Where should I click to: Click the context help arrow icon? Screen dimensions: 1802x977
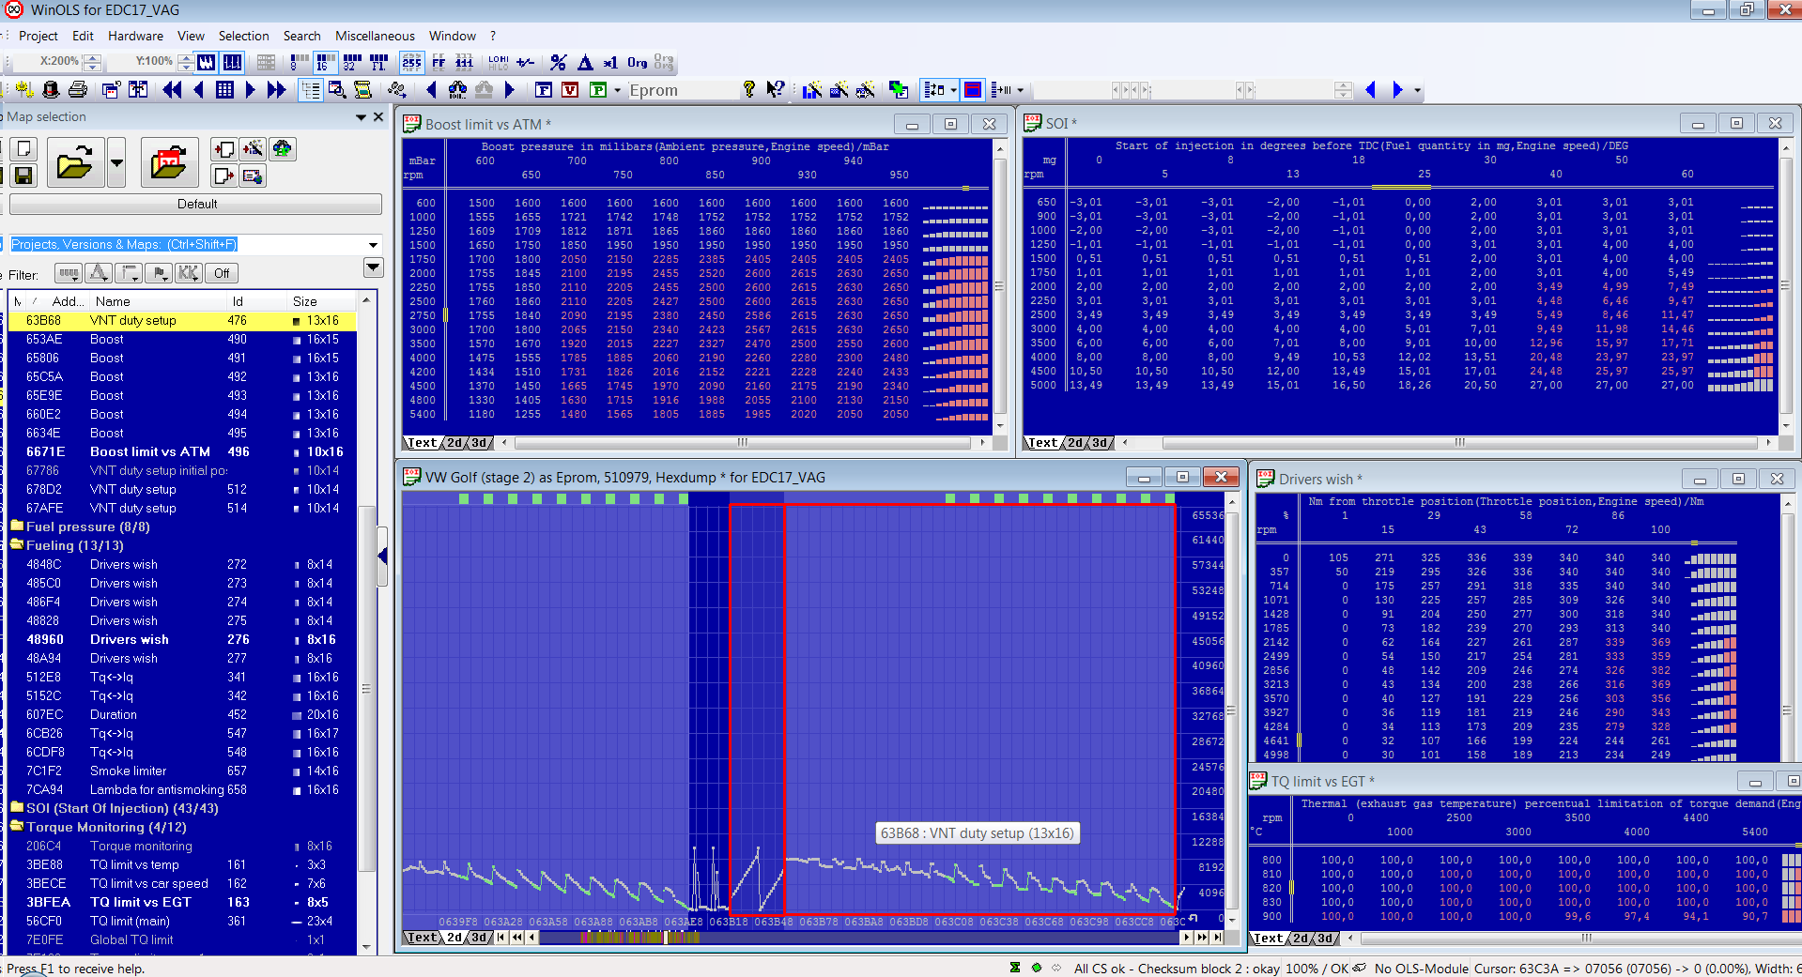coord(776,89)
